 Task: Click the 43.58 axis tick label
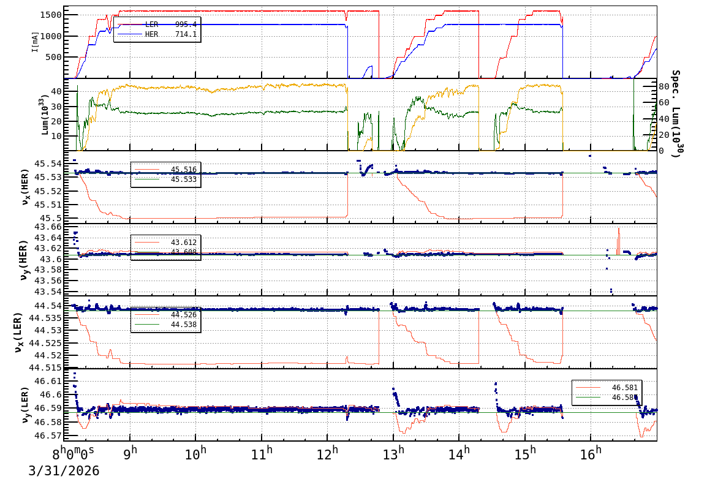pos(48,270)
